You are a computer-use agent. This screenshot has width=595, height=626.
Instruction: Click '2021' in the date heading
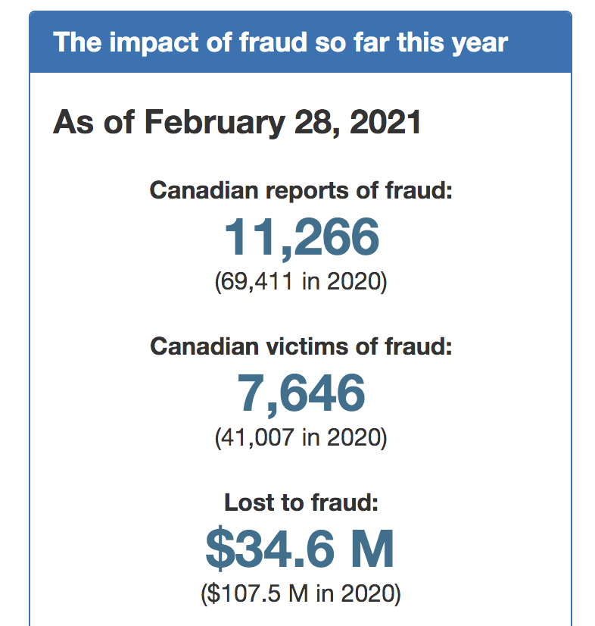[x=385, y=122]
